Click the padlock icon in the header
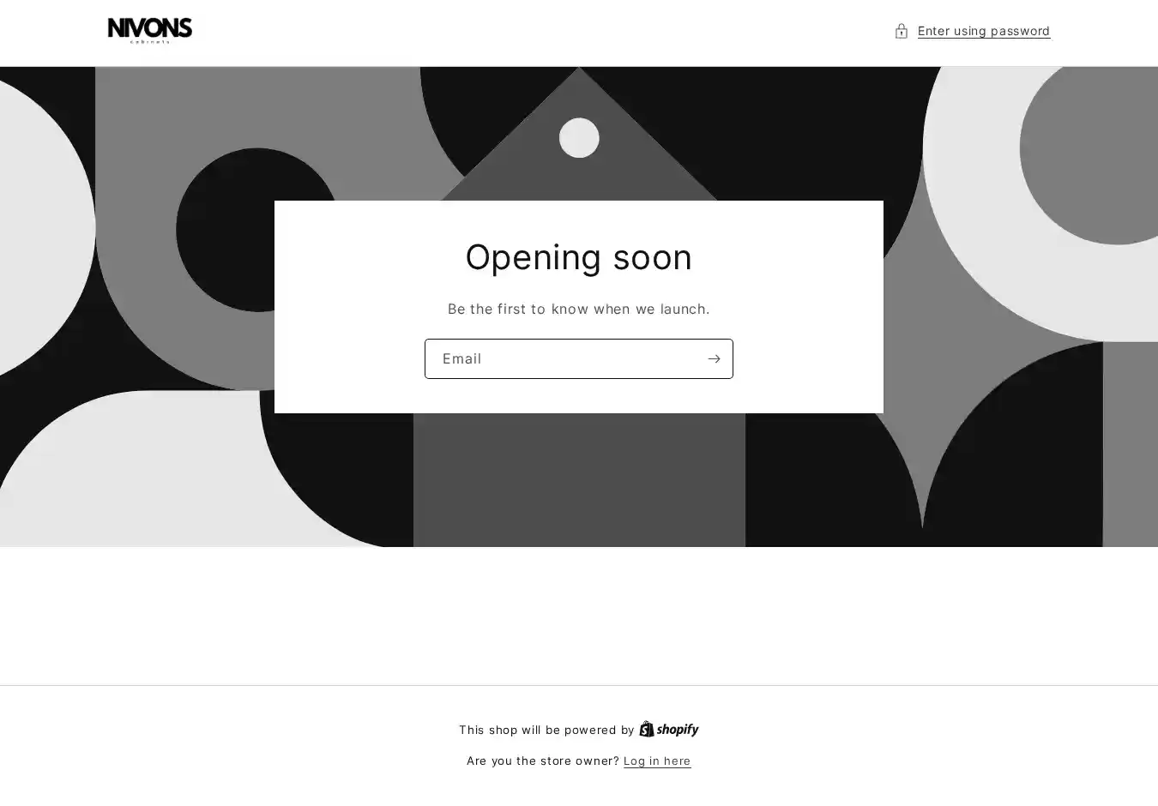1158x806 pixels. pos(901,31)
